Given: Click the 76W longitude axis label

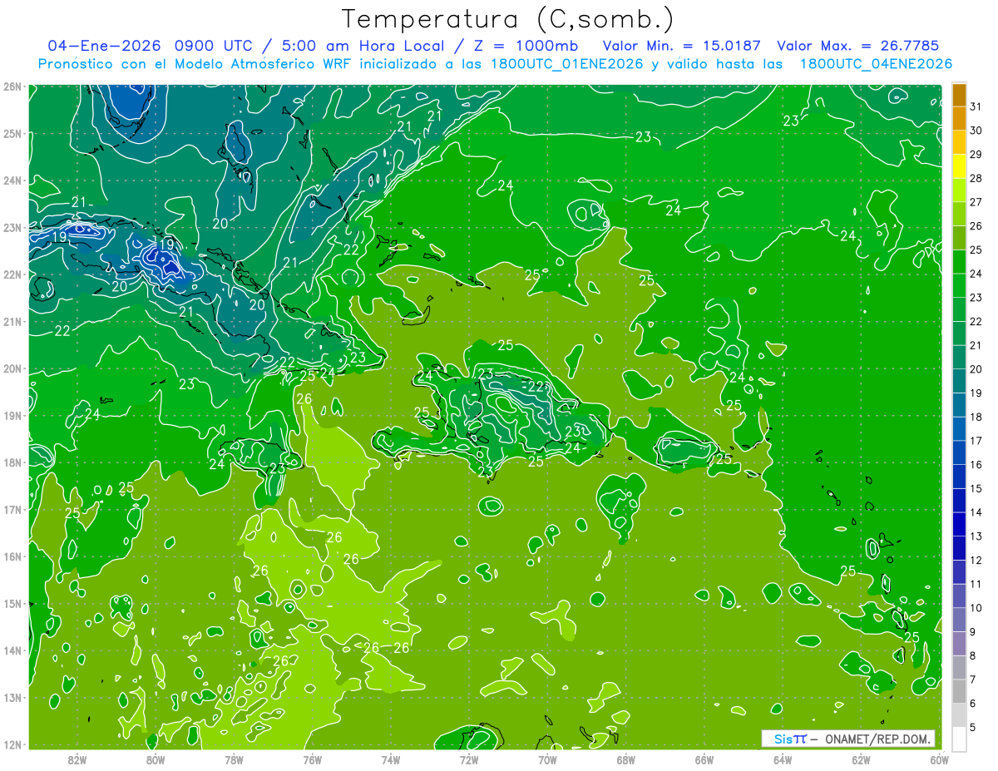Looking at the screenshot, I should pyautogui.click(x=313, y=759).
